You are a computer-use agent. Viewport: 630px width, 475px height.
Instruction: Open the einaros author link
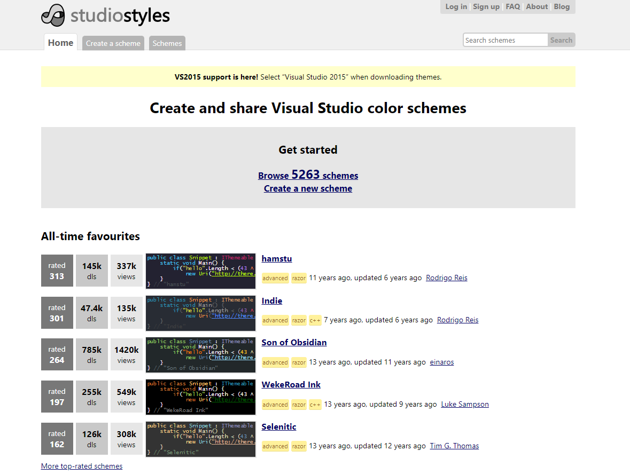[x=441, y=362]
